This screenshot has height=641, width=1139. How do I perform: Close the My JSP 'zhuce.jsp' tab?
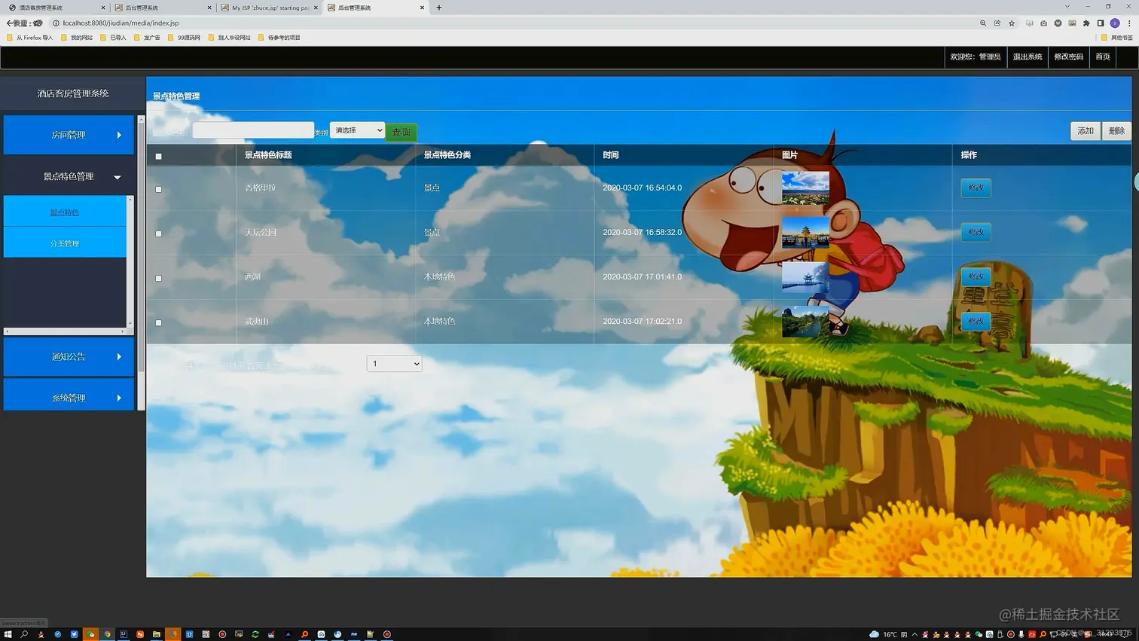click(316, 8)
